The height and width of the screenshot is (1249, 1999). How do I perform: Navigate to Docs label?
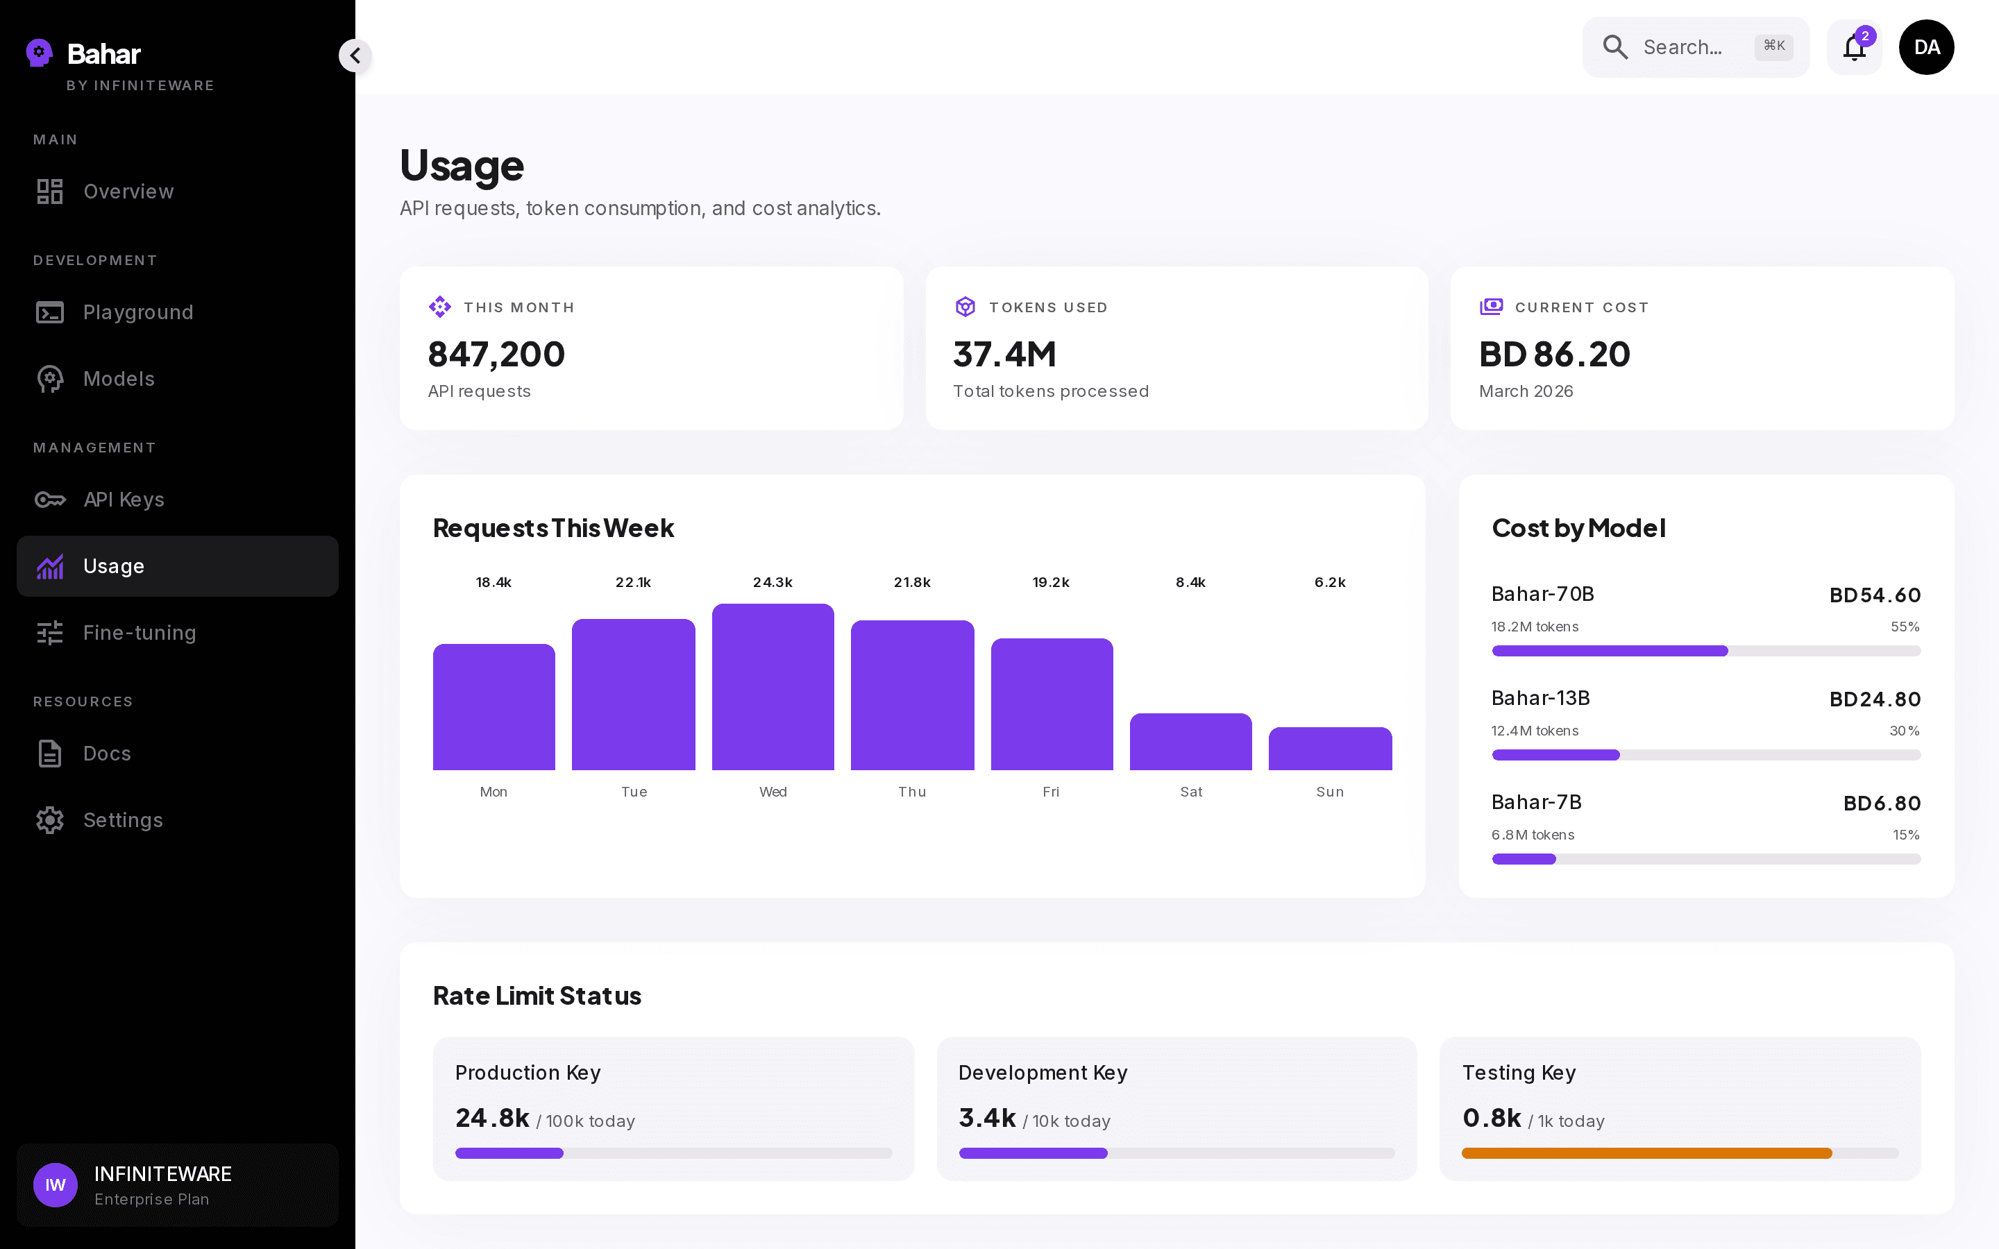[108, 754]
